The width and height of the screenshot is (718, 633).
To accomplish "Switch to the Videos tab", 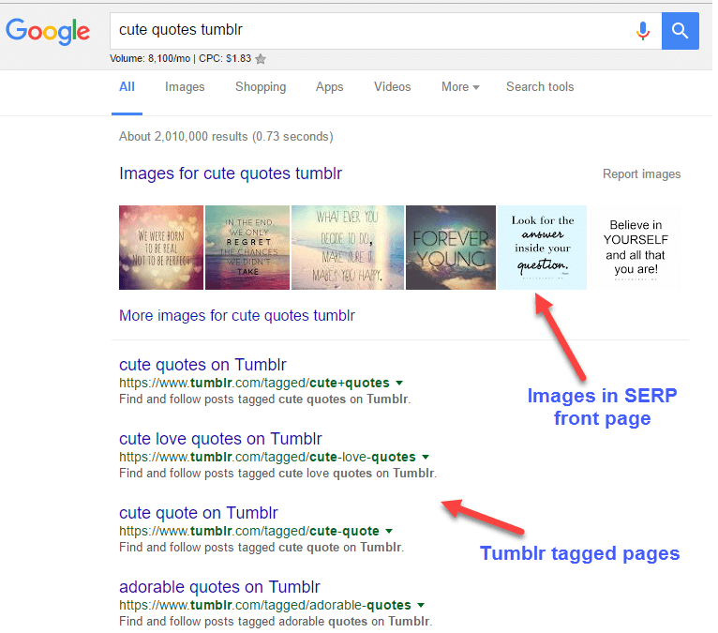I will pyautogui.click(x=393, y=87).
